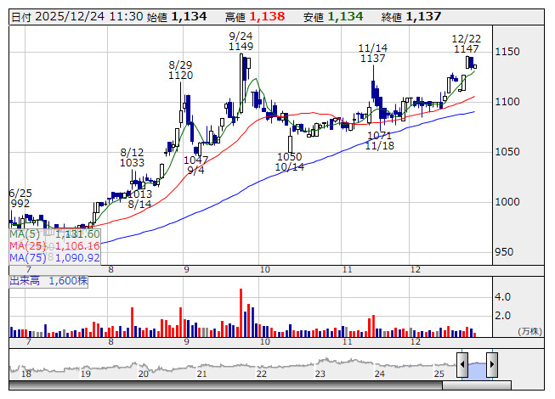Click the horizontal scrollbar thumb at bottom
This screenshot has height=399, width=555.
[x=477, y=385]
